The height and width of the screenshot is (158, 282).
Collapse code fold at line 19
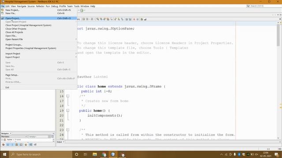[x=68, y=111]
